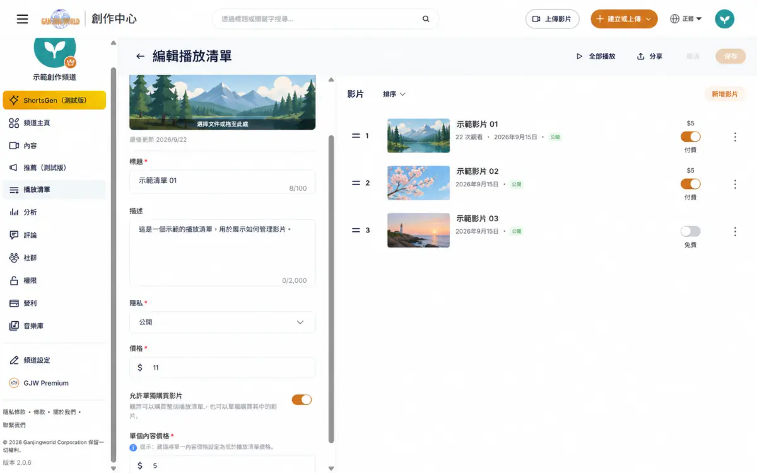757x473 pixels.
Task: Click the search magnifier icon
Action: [426, 19]
